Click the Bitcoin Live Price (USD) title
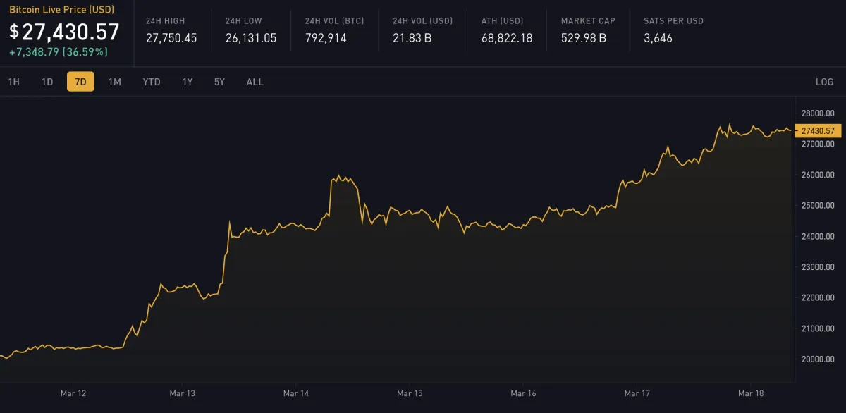846x413 pixels. (61, 10)
